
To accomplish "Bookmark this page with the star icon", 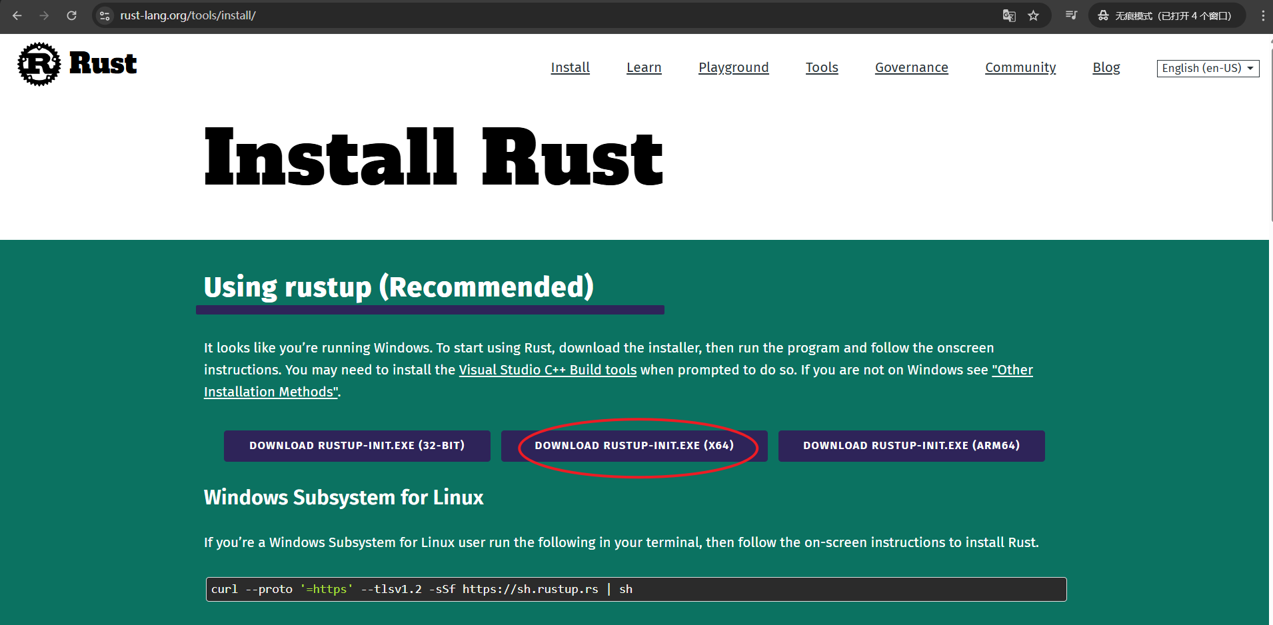I will click(1034, 15).
